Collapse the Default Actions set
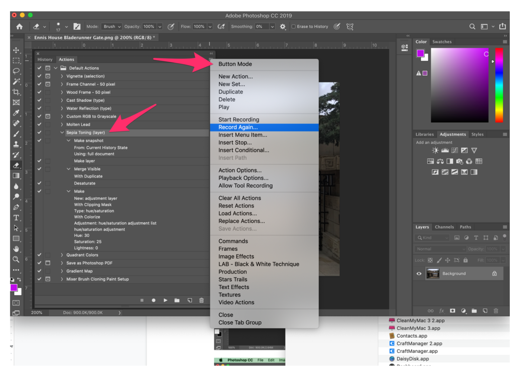 (56, 68)
